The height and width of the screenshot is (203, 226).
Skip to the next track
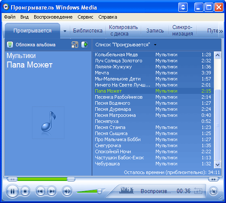pyautogui.click(x=52, y=191)
